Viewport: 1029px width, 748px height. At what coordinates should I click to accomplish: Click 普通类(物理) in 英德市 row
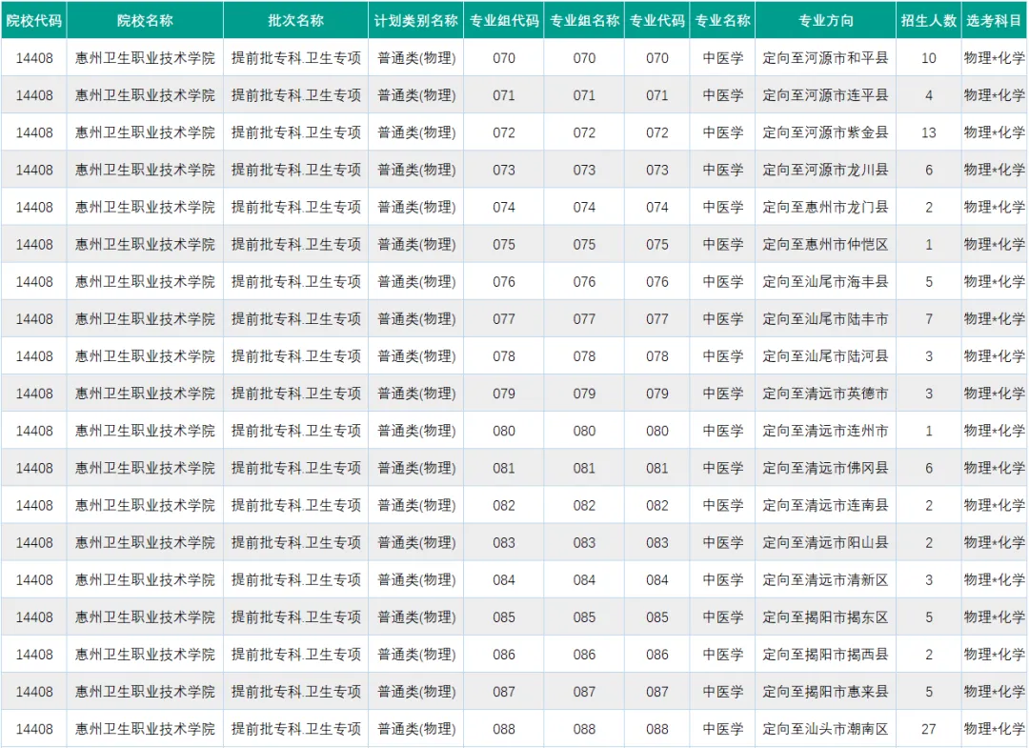tap(416, 394)
